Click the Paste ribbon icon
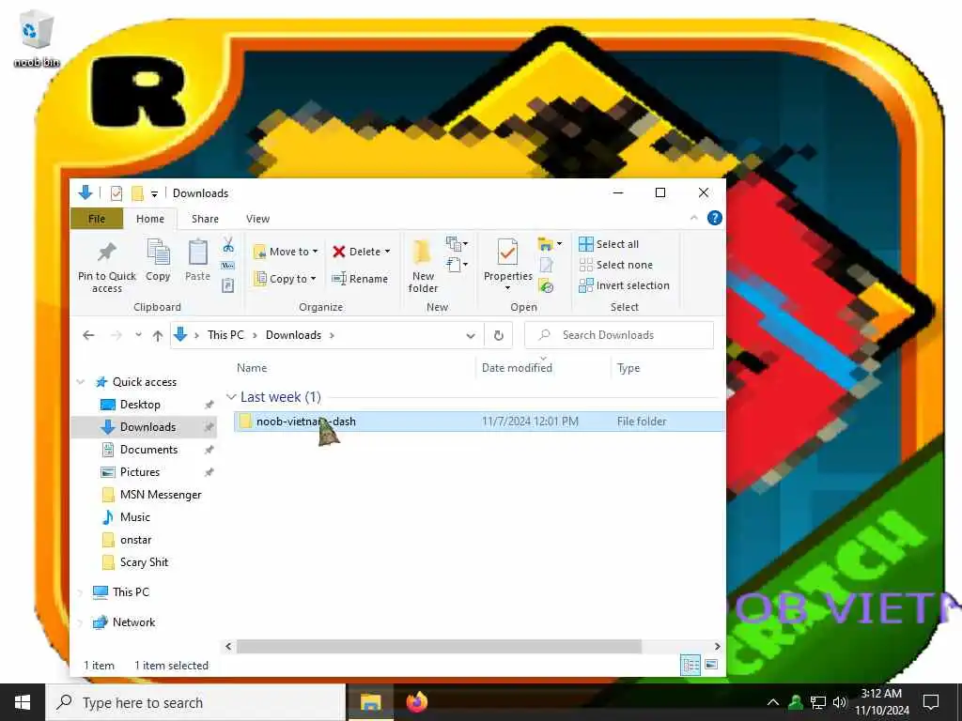The width and height of the screenshot is (962, 721). 197,261
